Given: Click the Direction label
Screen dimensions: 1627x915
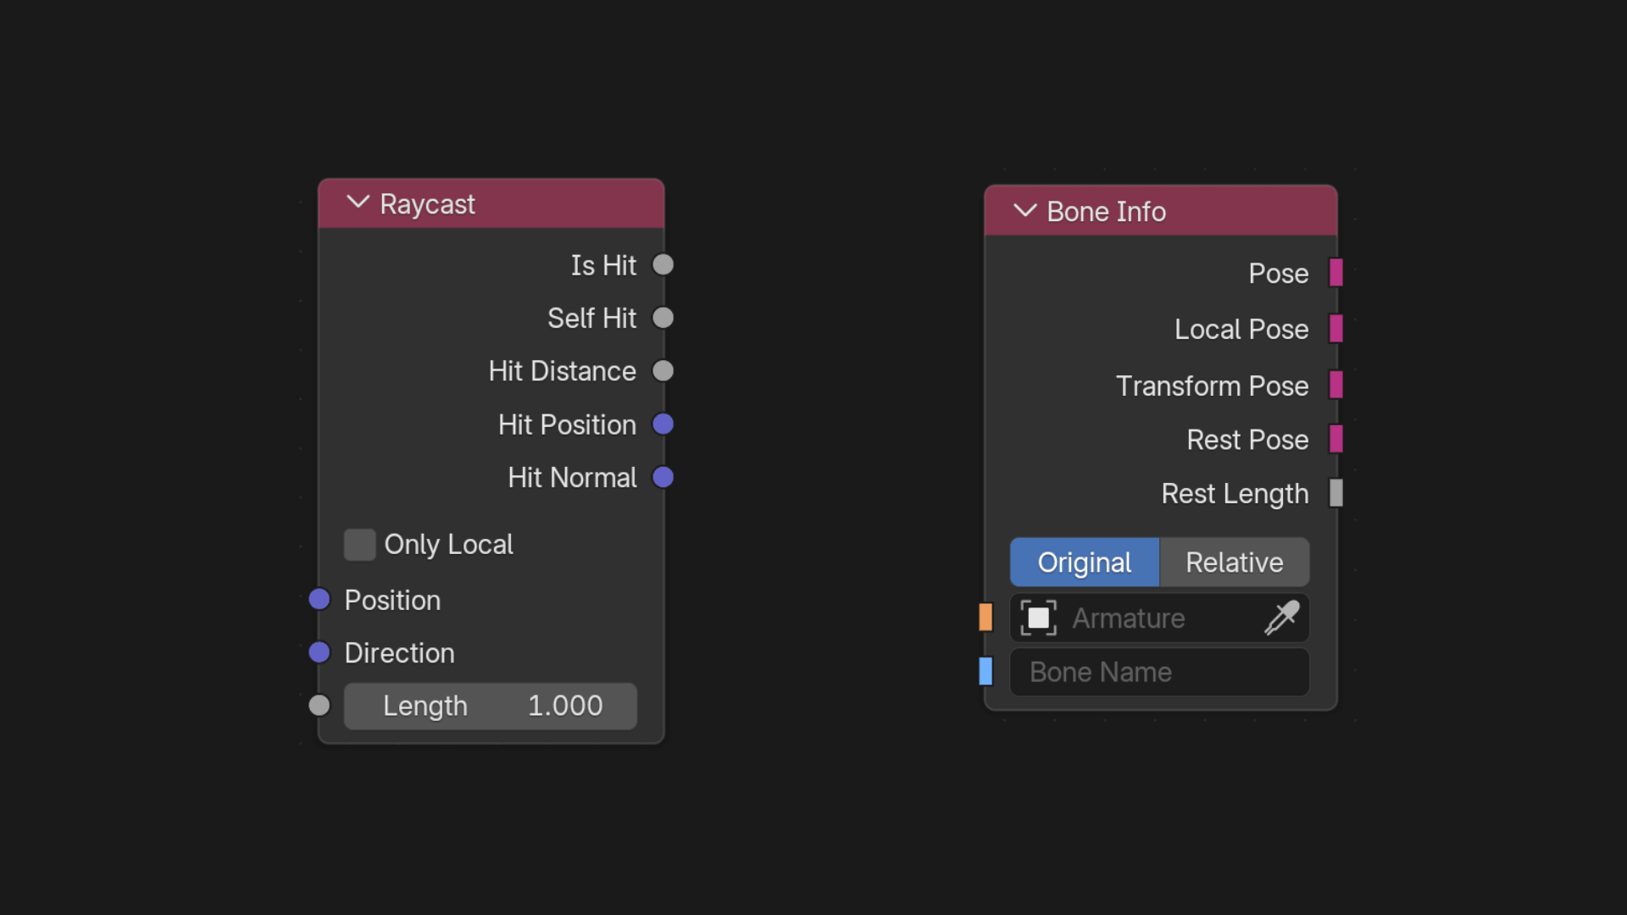Looking at the screenshot, I should [399, 653].
